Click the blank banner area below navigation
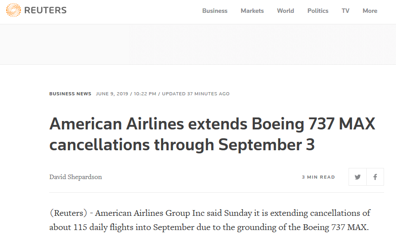Viewport: 396px width, 242px height. [198, 44]
